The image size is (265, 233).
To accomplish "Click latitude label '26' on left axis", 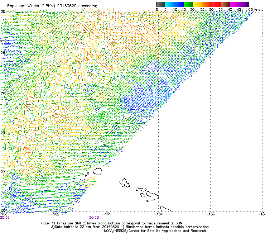I will pos(3,93).
